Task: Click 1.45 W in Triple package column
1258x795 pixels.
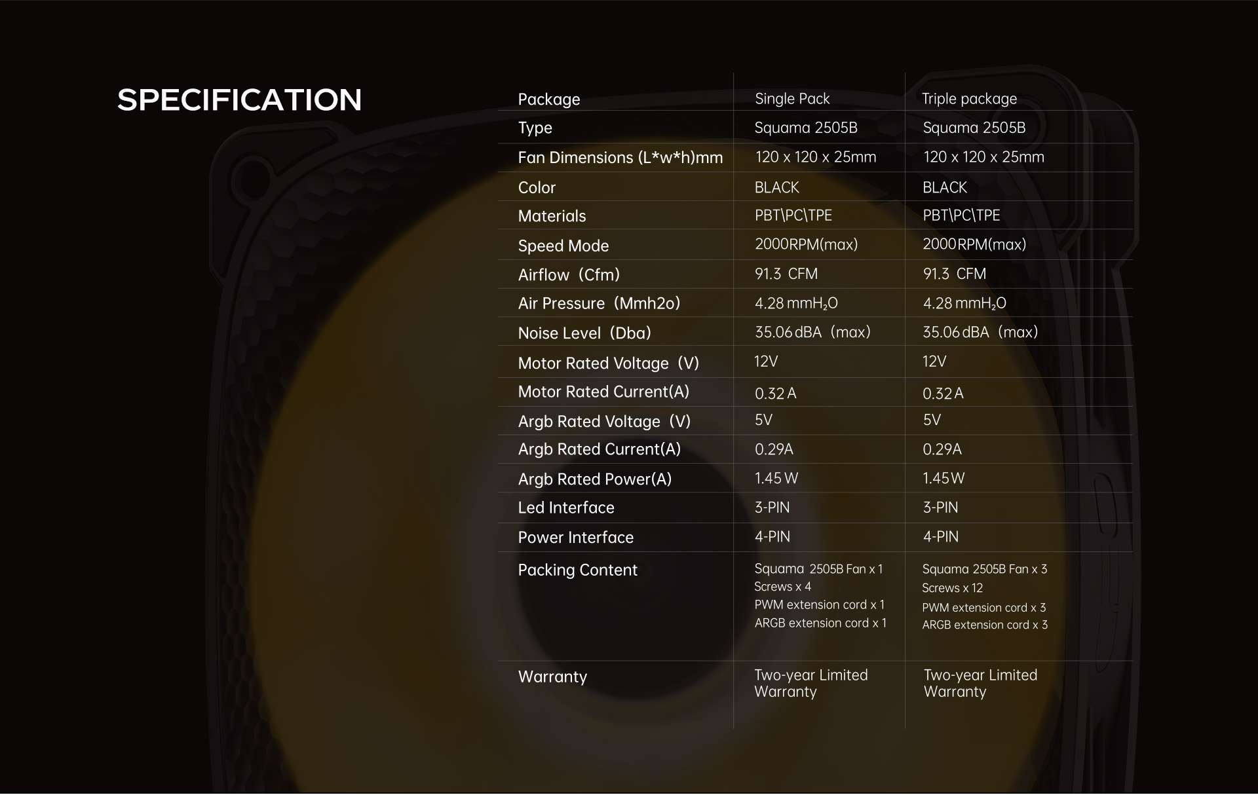Action: [x=943, y=478]
